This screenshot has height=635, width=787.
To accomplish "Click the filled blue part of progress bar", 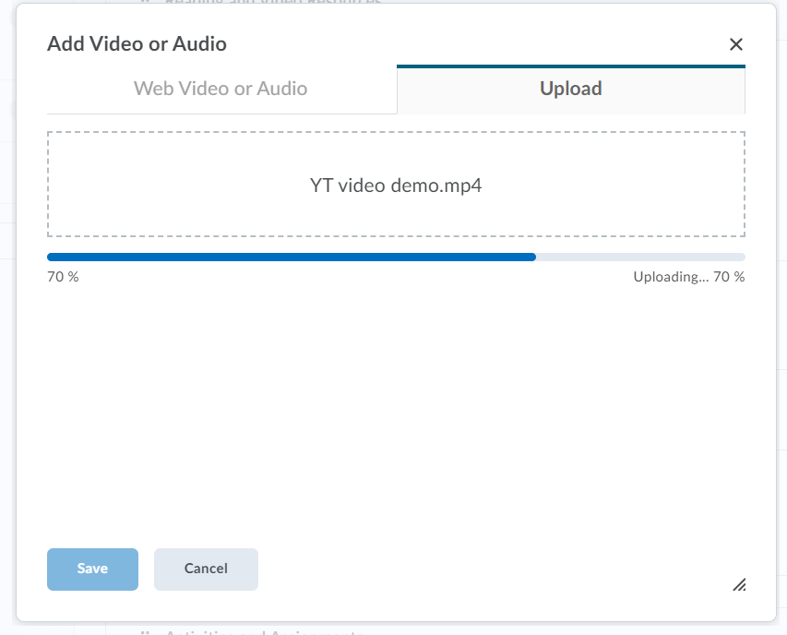I will (x=291, y=257).
